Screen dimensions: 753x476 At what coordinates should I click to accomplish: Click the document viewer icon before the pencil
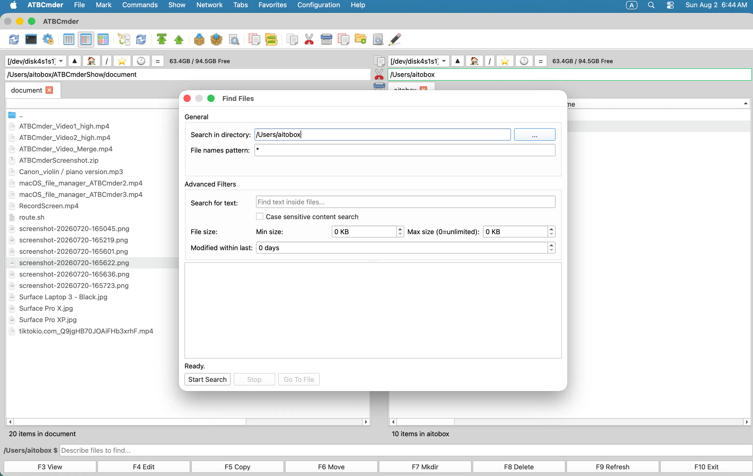click(378, 40)
